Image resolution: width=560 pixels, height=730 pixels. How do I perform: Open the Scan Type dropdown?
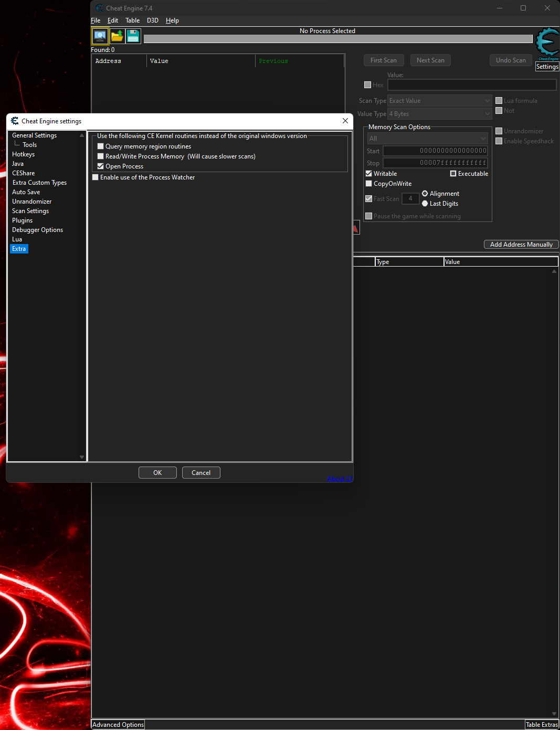(440, 101)
